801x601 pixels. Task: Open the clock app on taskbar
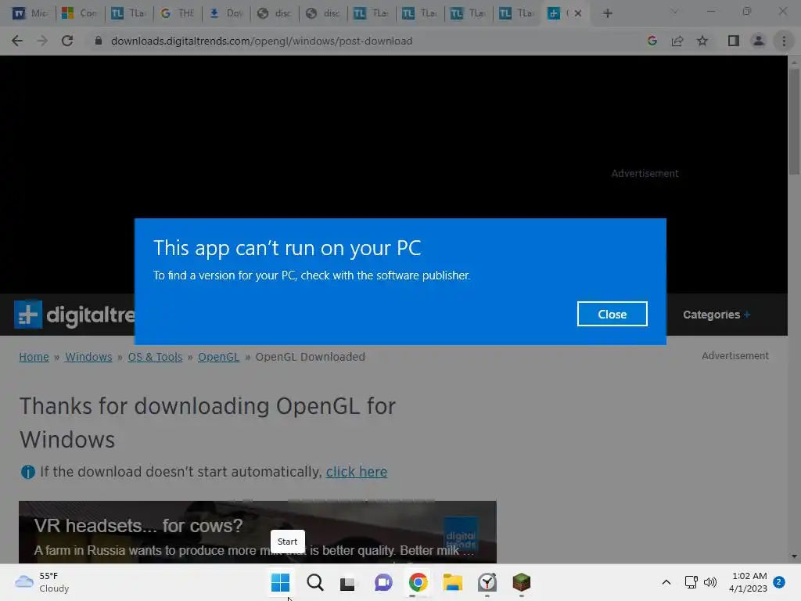tap(487, 582)
